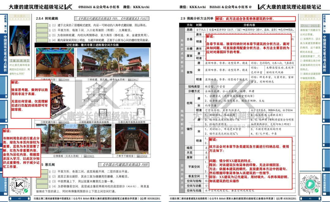Click reference box "《中国古代建筑历史图说》P89" beside 慈氏阁
The height and width of the screenshot is (202, 330).
click(x=124, y=164)
